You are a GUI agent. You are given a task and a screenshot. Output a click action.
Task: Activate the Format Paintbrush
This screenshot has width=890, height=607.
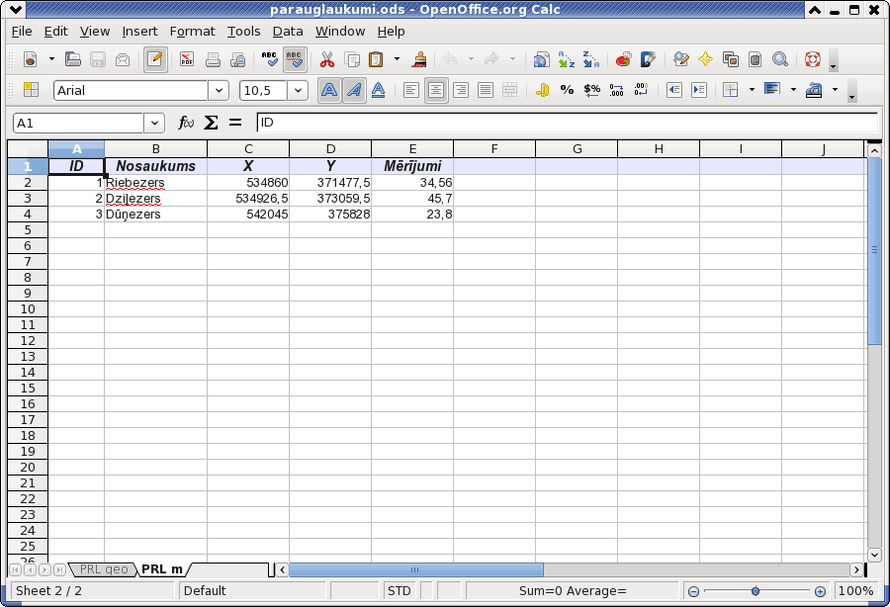coord(419,59)
